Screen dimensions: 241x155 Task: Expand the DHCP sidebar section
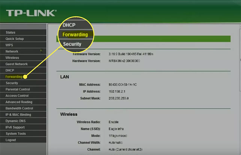click(10, 70)
